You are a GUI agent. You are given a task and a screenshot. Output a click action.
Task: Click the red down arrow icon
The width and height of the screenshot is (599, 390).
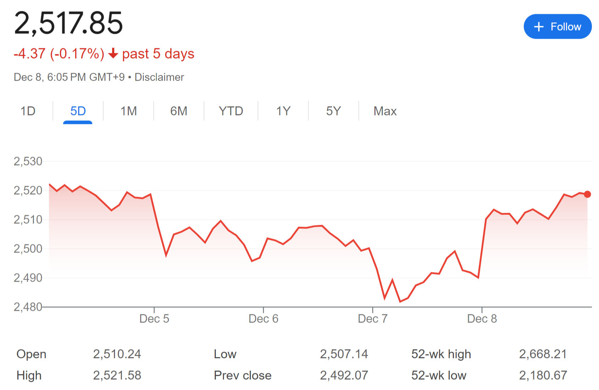coord(113,54)
